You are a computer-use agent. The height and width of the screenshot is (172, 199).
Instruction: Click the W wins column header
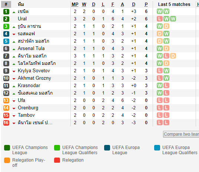click(x=84, y=4)
